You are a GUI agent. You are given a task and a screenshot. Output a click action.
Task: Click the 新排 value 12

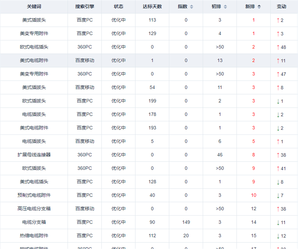click(254, 209)
